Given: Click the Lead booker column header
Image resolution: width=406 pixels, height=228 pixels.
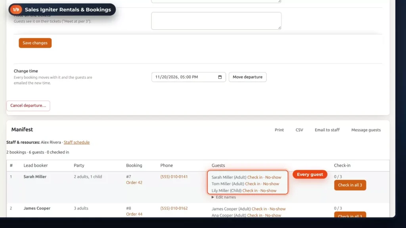Looking at the screenshot, I should pos(35,165).
